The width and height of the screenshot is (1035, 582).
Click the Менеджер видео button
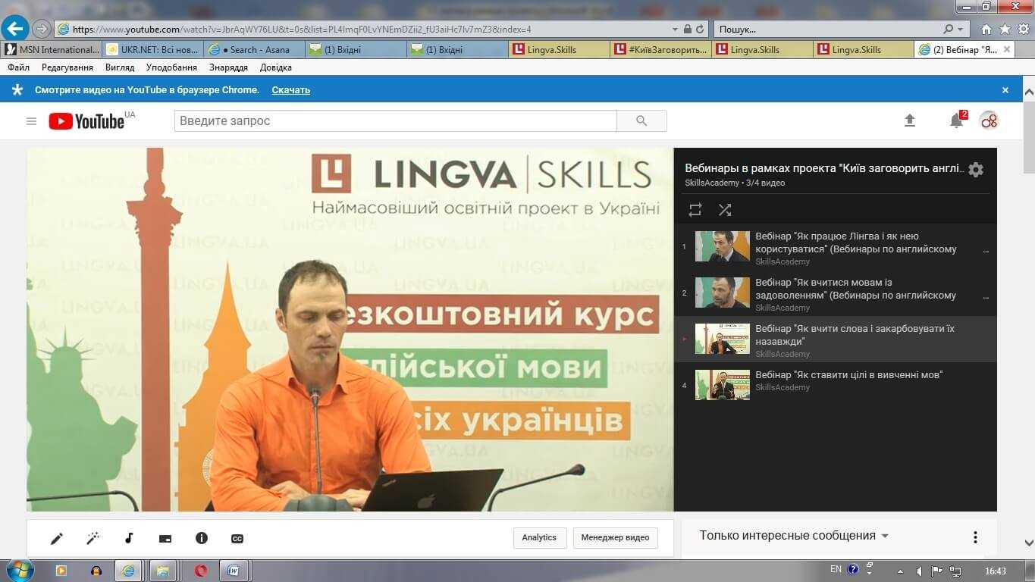(x=616, y=538)
